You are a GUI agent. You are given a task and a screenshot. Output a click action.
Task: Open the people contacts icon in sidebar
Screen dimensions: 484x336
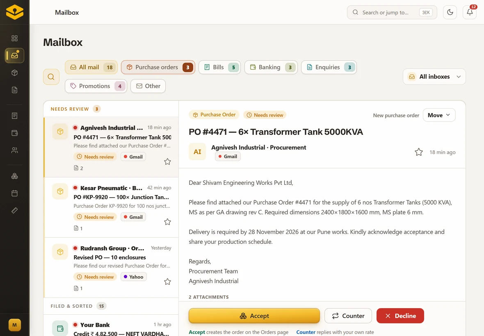[x=14, y=150]
